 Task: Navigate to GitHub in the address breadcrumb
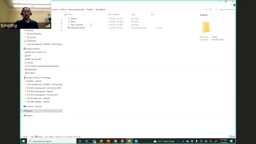63,10
